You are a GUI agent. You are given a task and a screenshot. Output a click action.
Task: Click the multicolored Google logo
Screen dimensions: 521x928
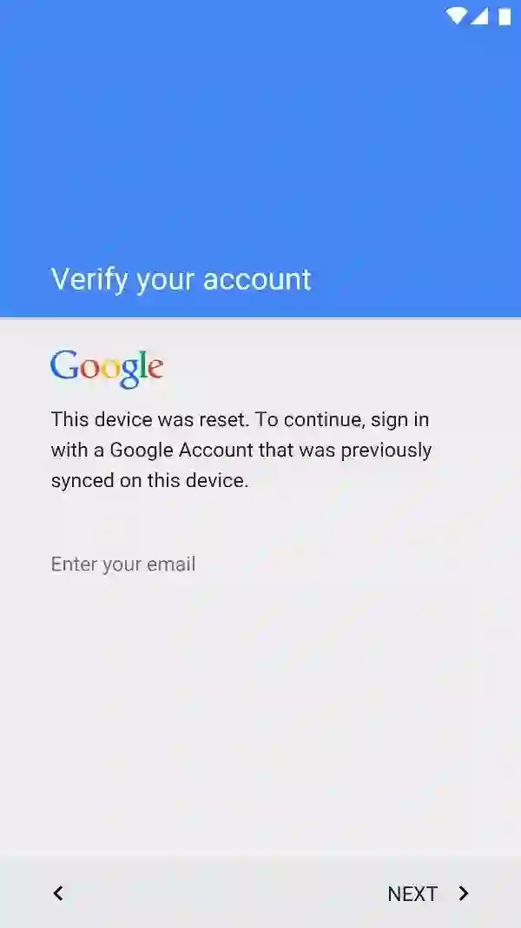pyautogui.click(x=107, y=368)
